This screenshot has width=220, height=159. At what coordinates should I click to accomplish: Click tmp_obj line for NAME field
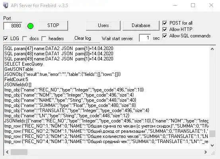[x=70, y=100]
